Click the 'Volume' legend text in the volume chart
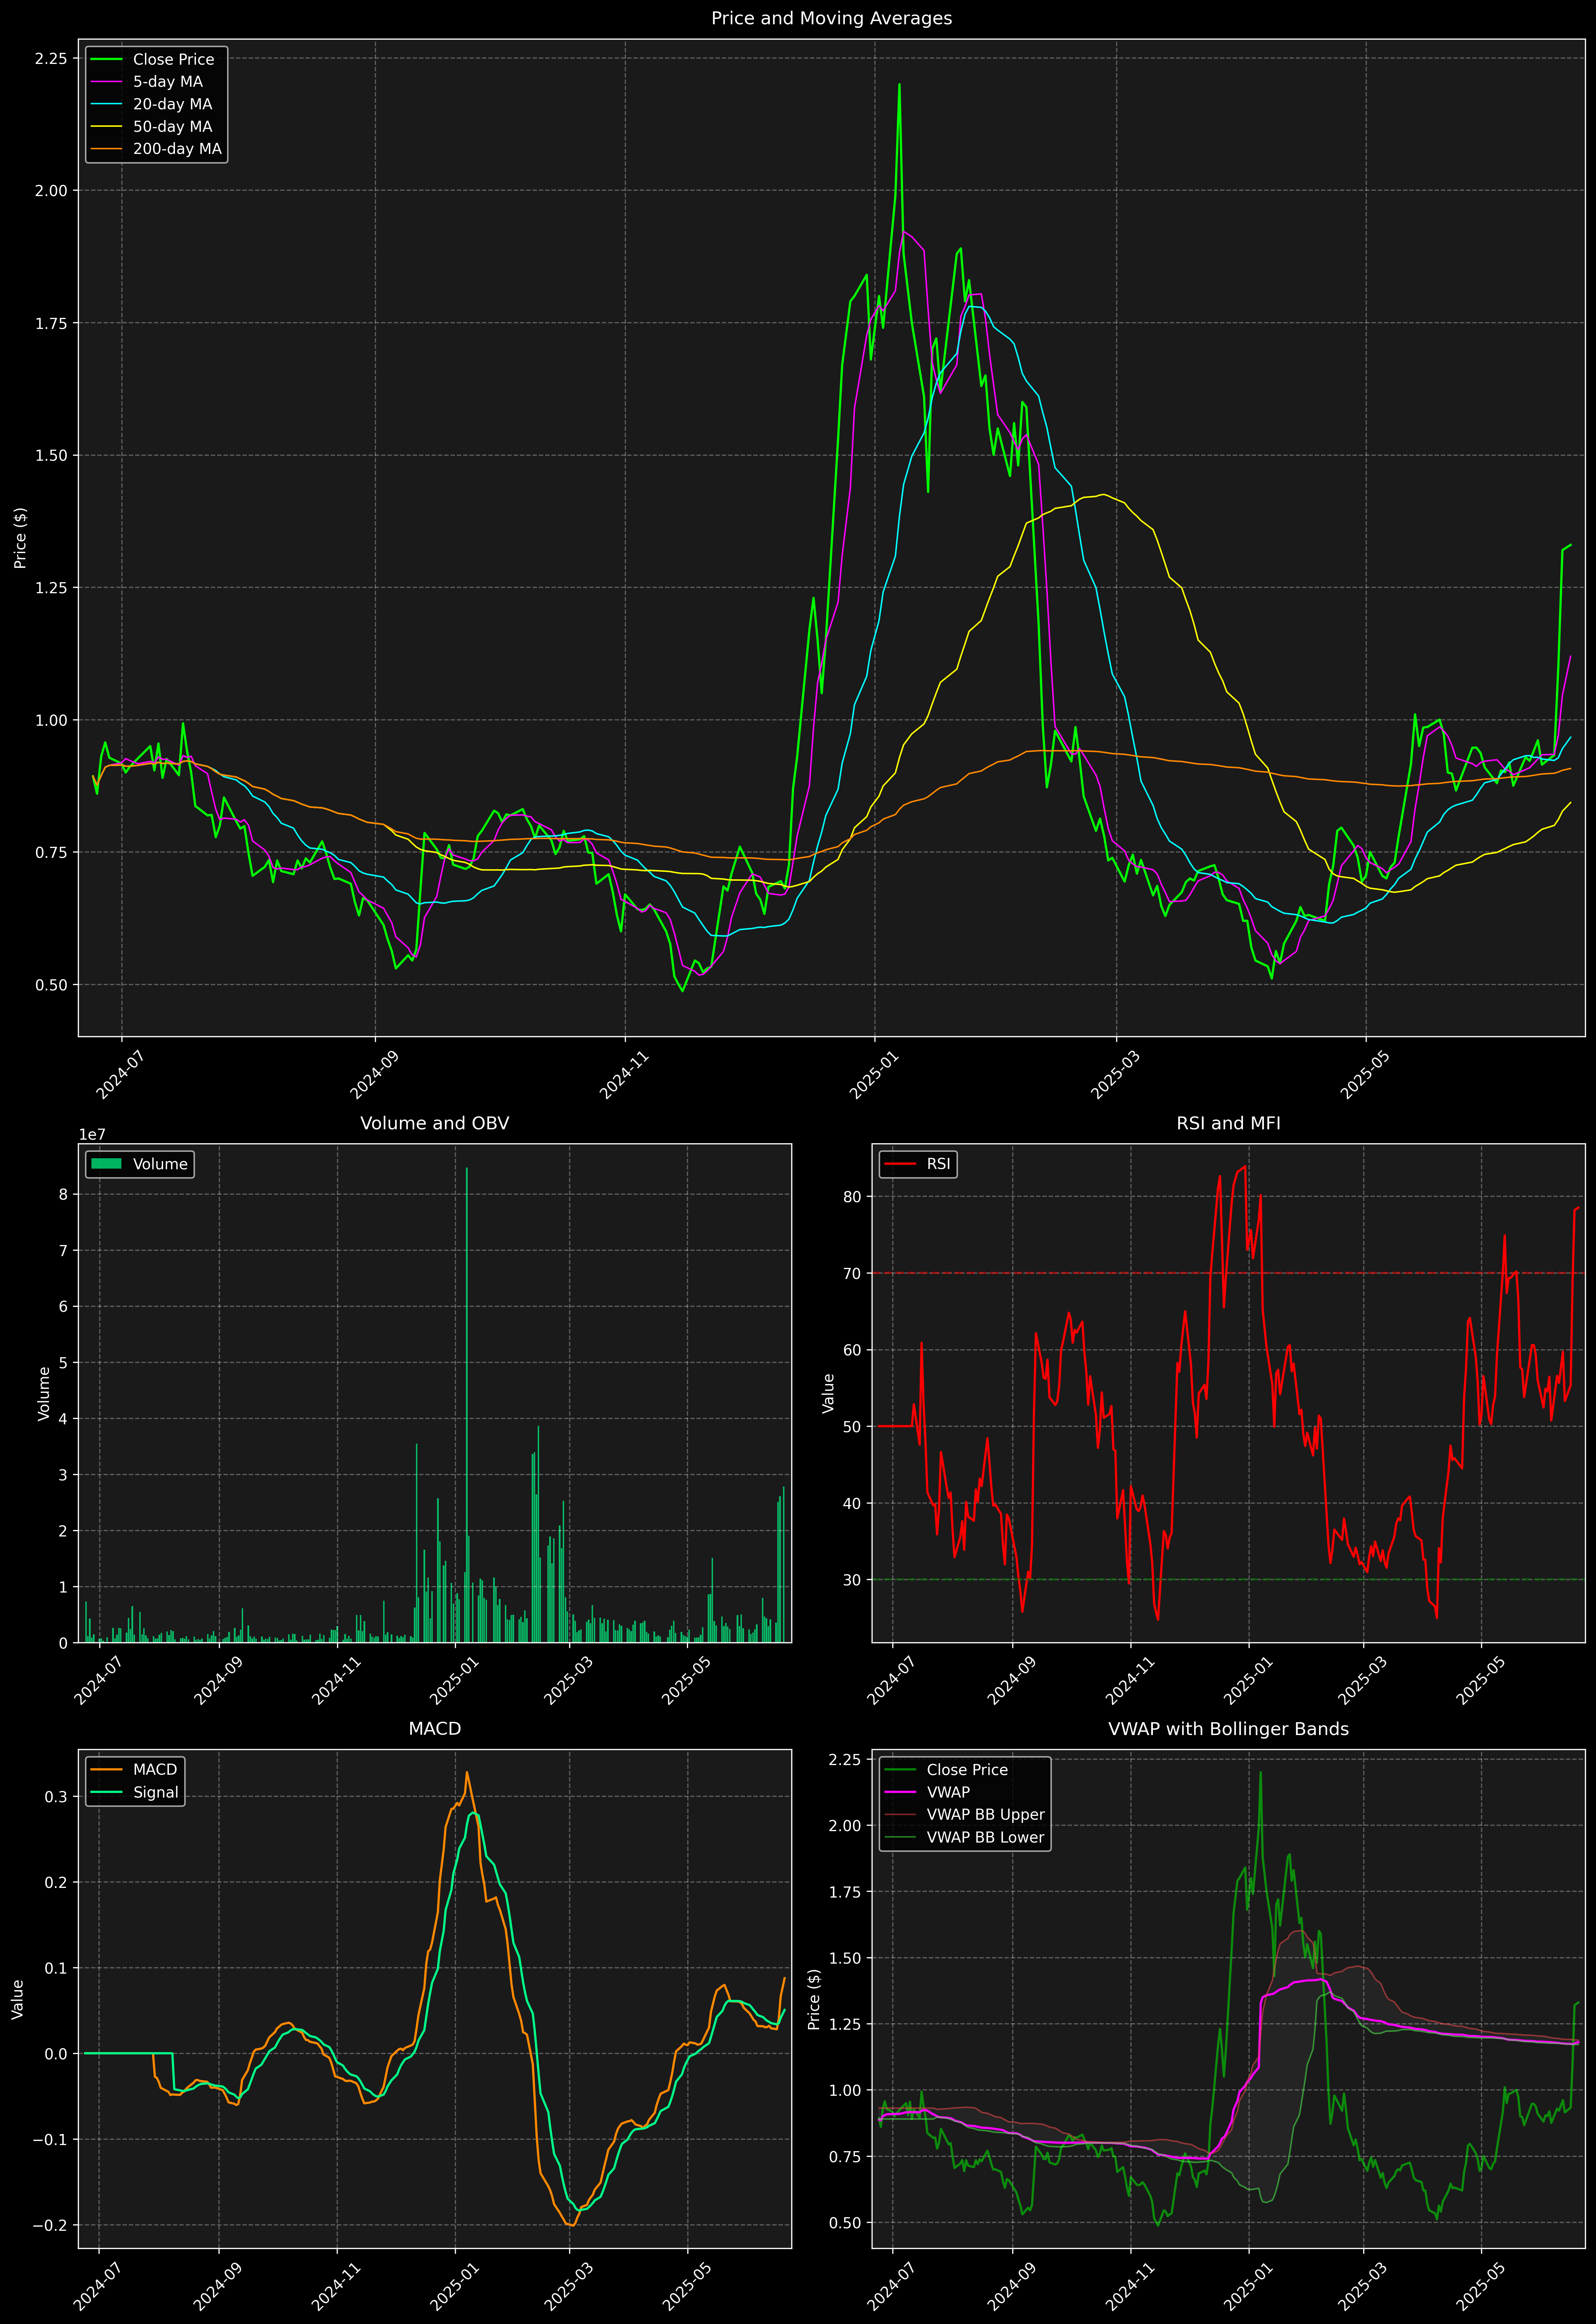 click(160, 1164)
